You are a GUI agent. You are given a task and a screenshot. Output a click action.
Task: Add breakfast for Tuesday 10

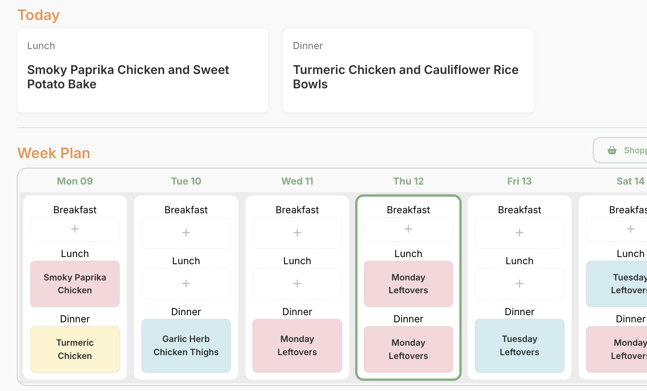click(x=186, y=233)
